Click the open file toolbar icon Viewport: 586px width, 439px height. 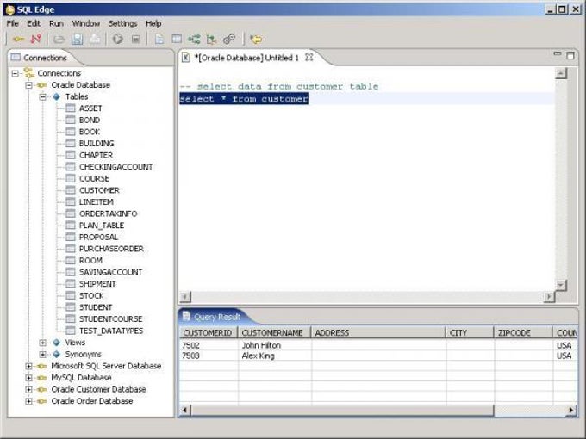click(59, 40)
